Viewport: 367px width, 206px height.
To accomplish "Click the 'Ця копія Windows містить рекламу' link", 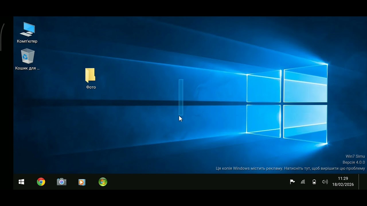I will 290,169.
